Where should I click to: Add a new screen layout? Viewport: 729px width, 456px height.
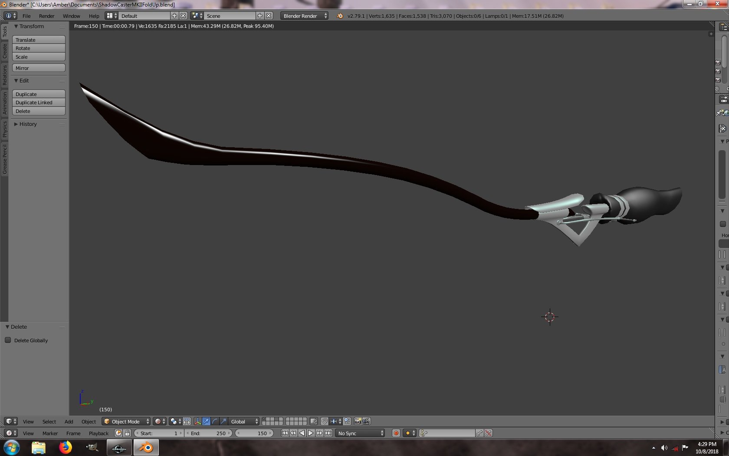[174, 16]
